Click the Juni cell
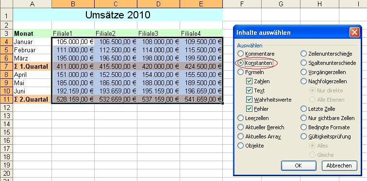 33,91
